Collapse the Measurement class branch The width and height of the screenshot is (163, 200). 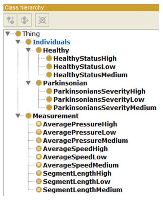pos(18,116)
